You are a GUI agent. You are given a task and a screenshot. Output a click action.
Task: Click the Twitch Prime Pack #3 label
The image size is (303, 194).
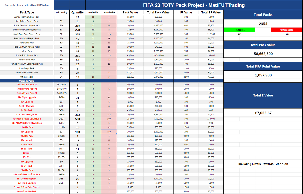(27, 93)
